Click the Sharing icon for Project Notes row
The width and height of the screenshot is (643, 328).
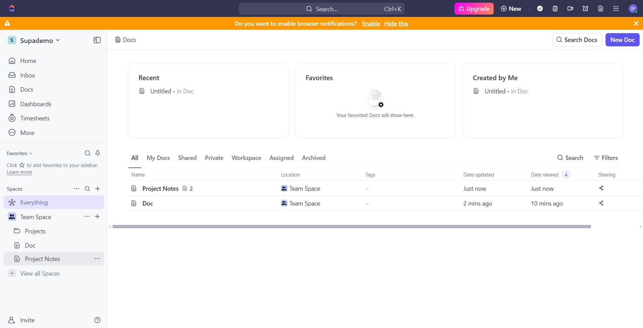(x=601, y=188)
